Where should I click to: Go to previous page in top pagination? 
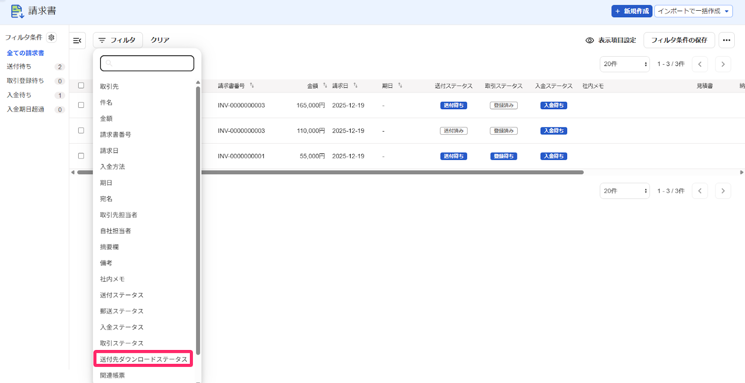point(700,64)
